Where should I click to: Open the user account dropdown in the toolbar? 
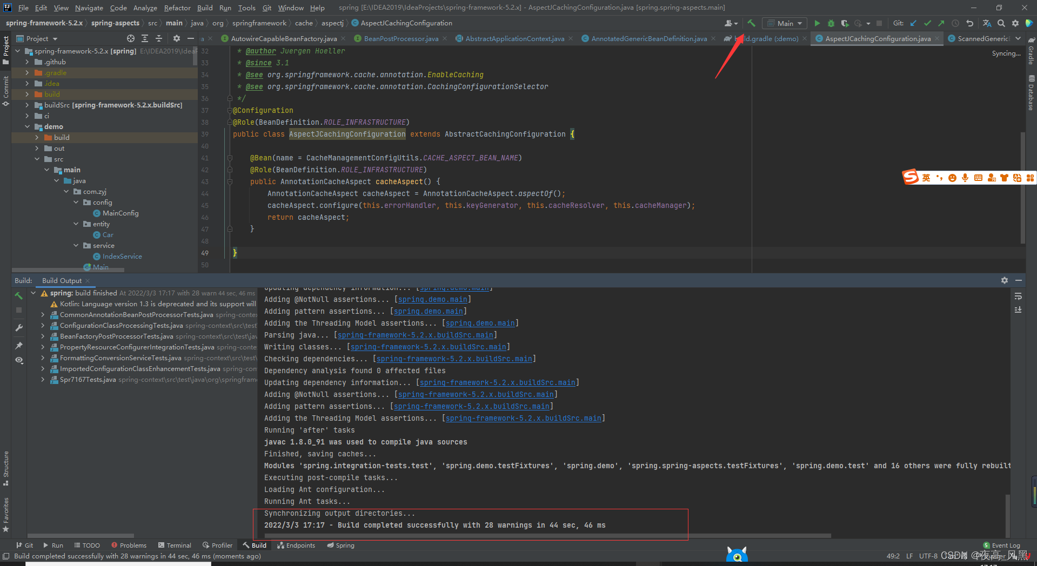[x=731, y=23]
